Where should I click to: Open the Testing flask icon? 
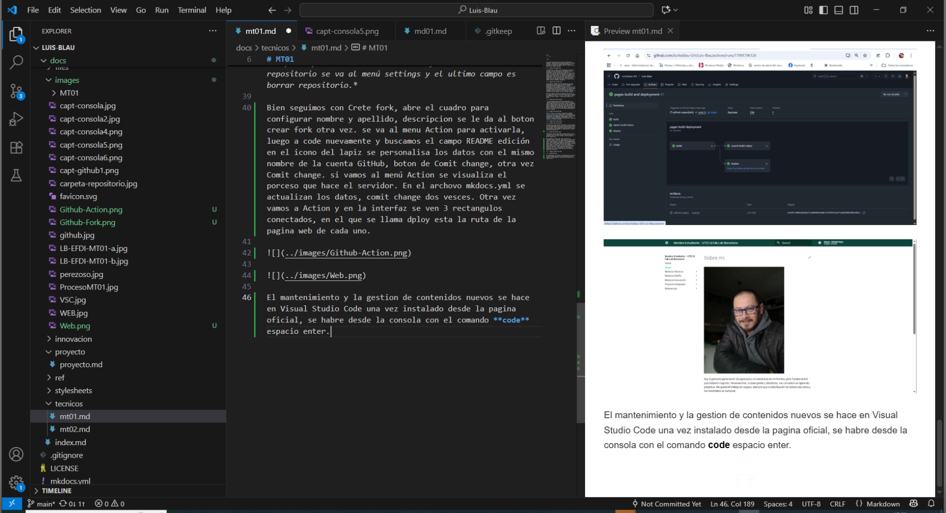tap(16, 176)
